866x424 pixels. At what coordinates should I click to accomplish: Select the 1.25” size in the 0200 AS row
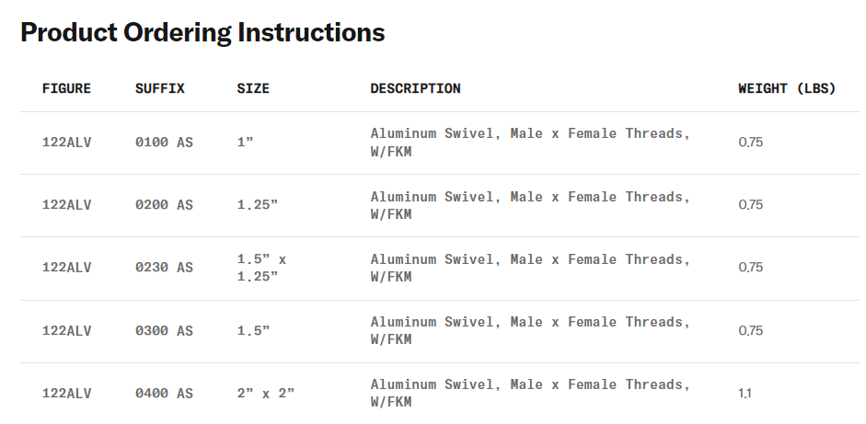[258, 205]
